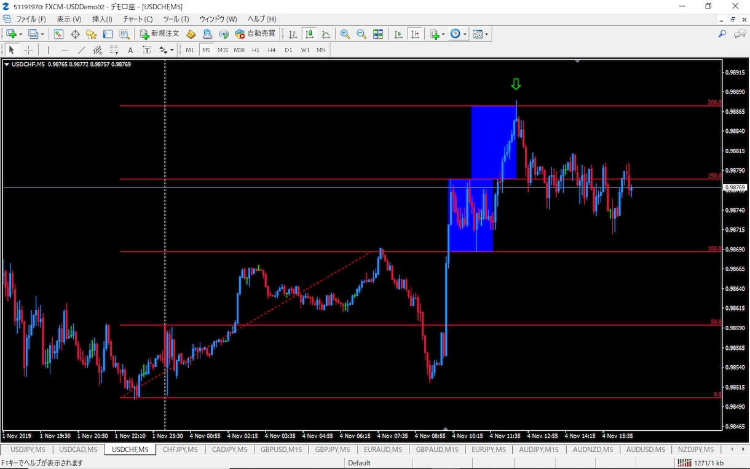
Task: Select the vertical line drawing tool
Action: coord(48,50)
